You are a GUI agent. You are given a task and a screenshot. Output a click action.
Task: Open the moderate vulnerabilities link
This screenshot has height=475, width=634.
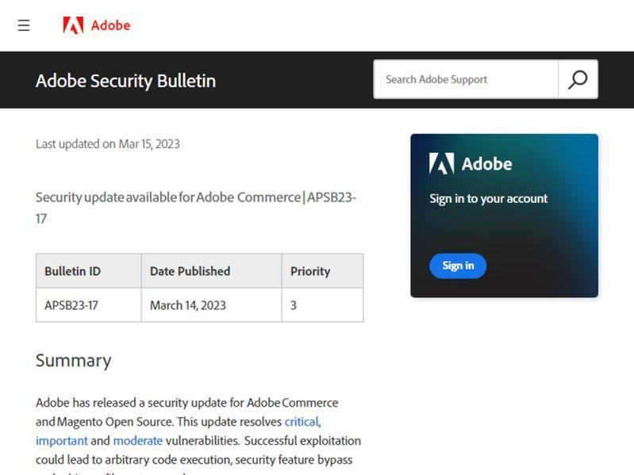[x=138, y=441]
